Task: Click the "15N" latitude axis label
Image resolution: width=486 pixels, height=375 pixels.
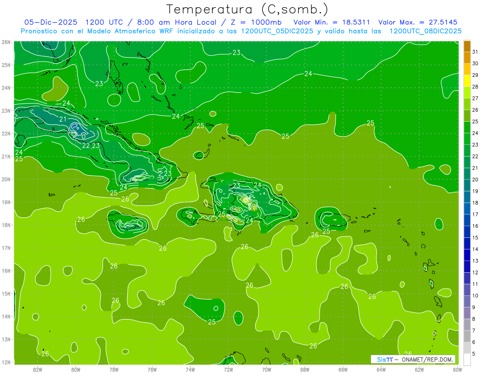Action: coord(6,293)
